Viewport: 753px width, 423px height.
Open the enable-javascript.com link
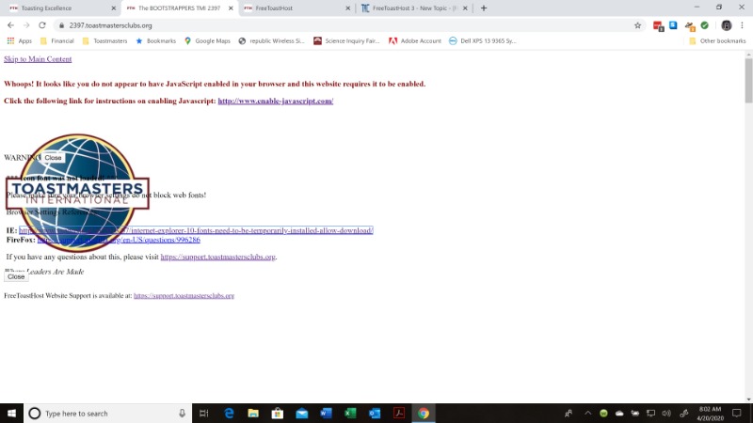tap(275, 102)
